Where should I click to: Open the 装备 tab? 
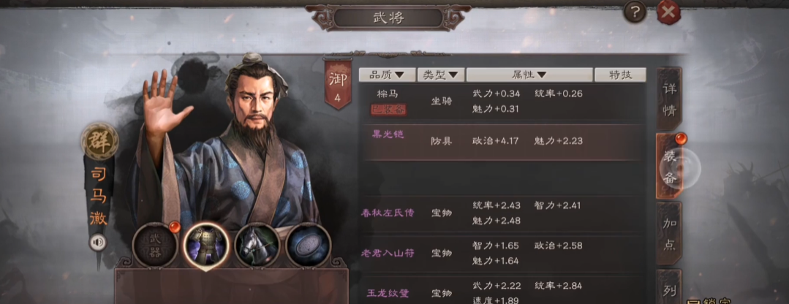[x=669, y=167]
